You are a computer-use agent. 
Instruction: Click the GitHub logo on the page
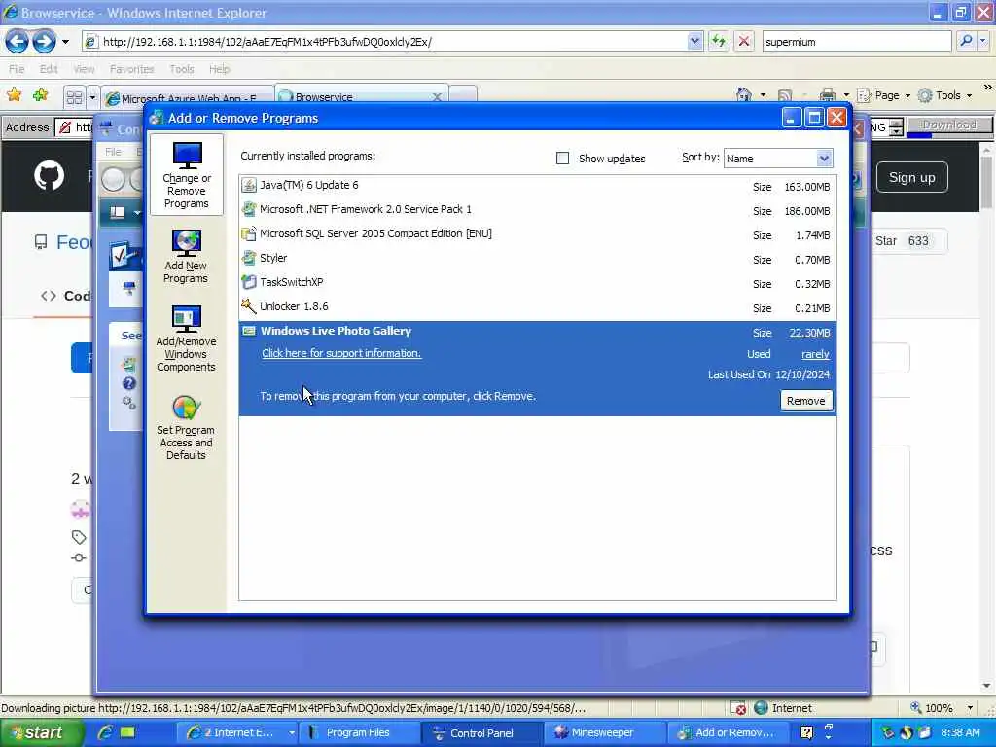(49, 177)
